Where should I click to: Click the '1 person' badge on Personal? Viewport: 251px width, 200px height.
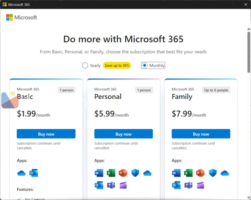(144, 90)
